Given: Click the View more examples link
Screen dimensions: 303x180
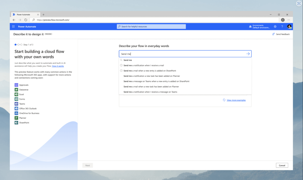Looking at the screenshot, I should click(x=236, y=100).
